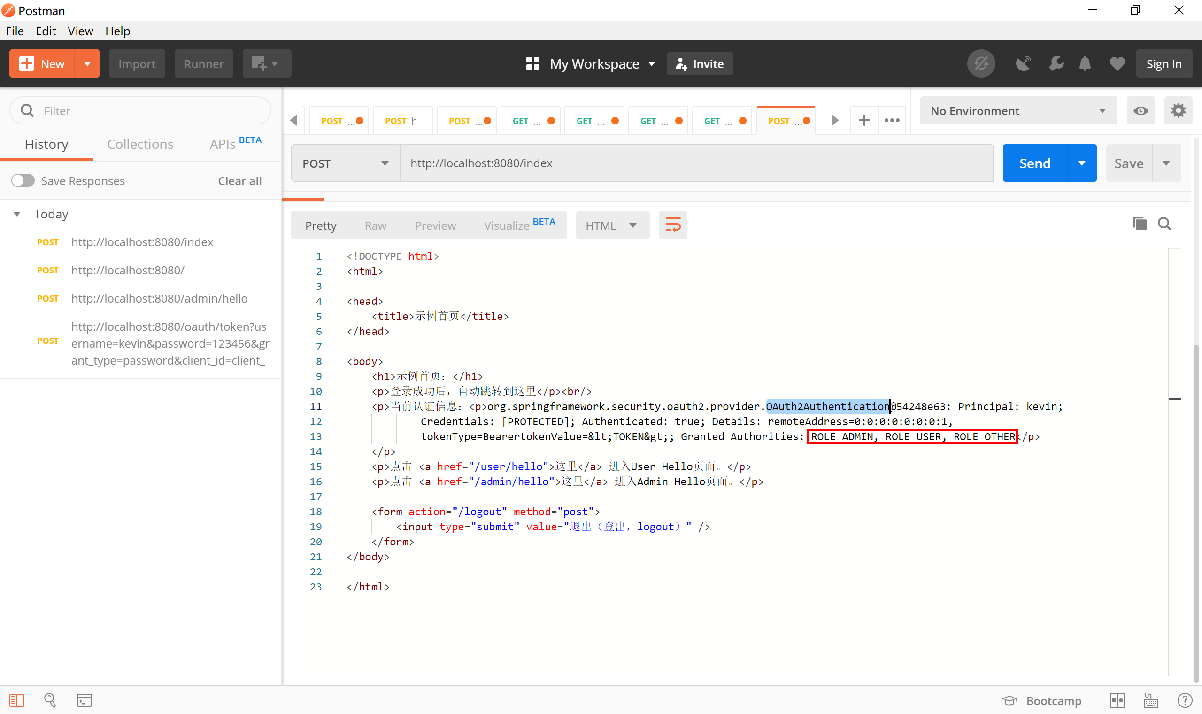The height and width of the screenshot is (714, 1202).
Task: Open the View menu
Action: [80, 31]
